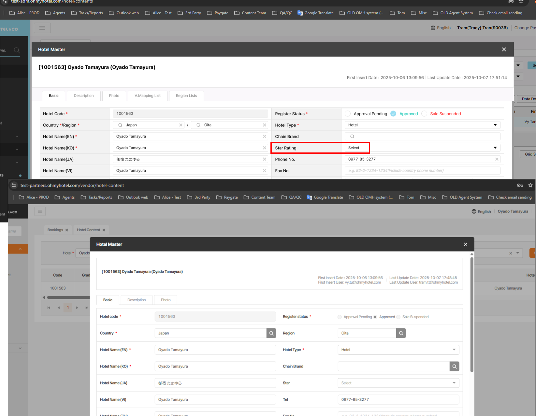Screen dimensions: 536x416
Task: Click the bookmark star icon in lower address bar
Action: [x=530, y=185]
